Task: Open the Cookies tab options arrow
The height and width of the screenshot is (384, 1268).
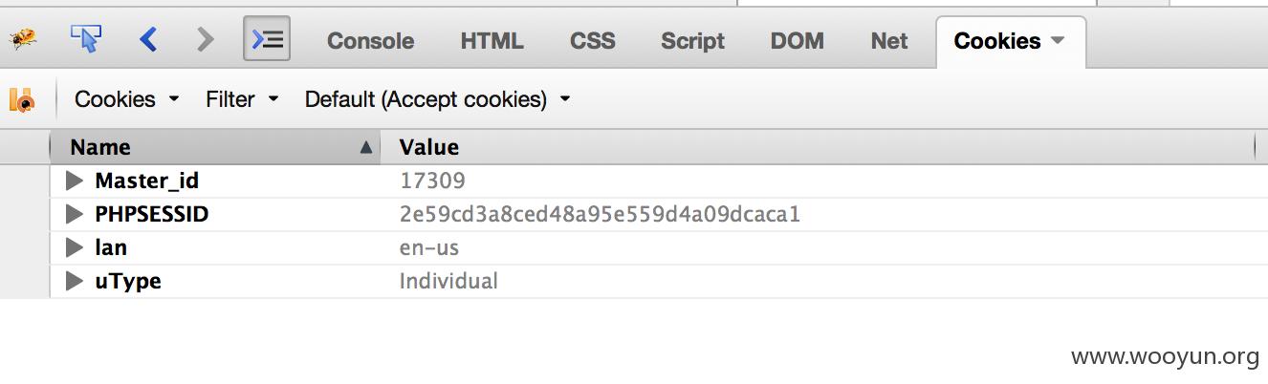Action: click(x=1057, y=41)
